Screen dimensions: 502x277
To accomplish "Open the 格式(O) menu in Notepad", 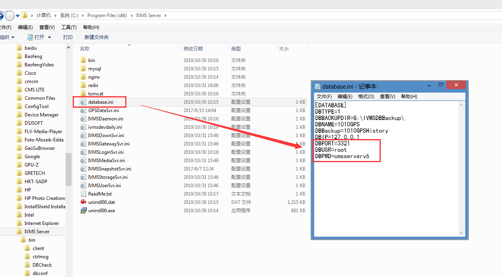I will point(366,97).
